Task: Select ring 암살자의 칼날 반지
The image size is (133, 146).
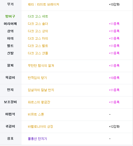Action: [x=41, y=90]
